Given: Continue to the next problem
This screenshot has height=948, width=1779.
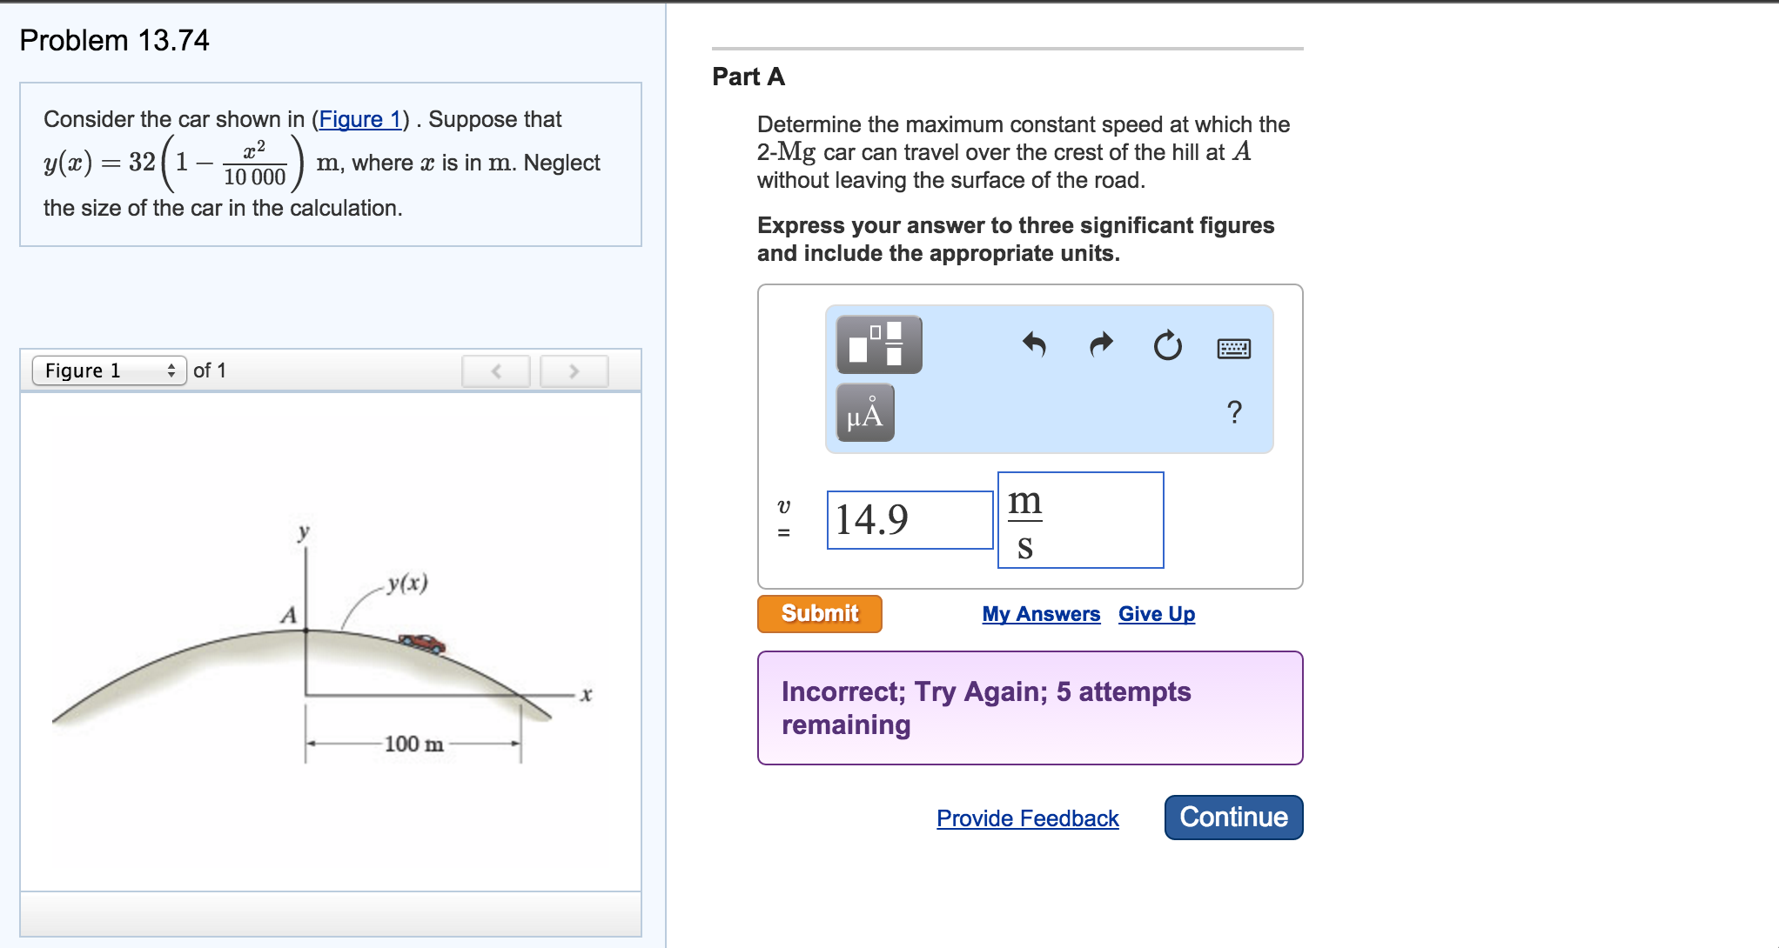Looking at the screenshot, I should 1232,817.
